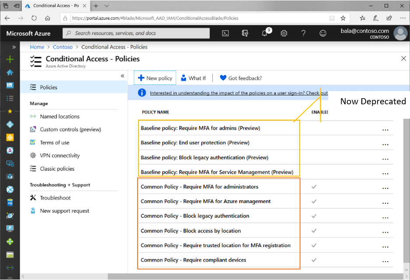Click the Azure search resources box

[x=136, y=33]
